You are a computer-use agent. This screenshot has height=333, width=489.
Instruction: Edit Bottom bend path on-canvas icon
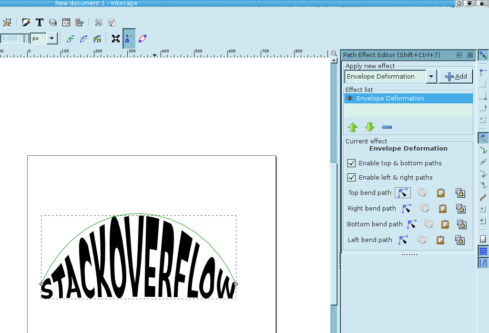point(412,224)
